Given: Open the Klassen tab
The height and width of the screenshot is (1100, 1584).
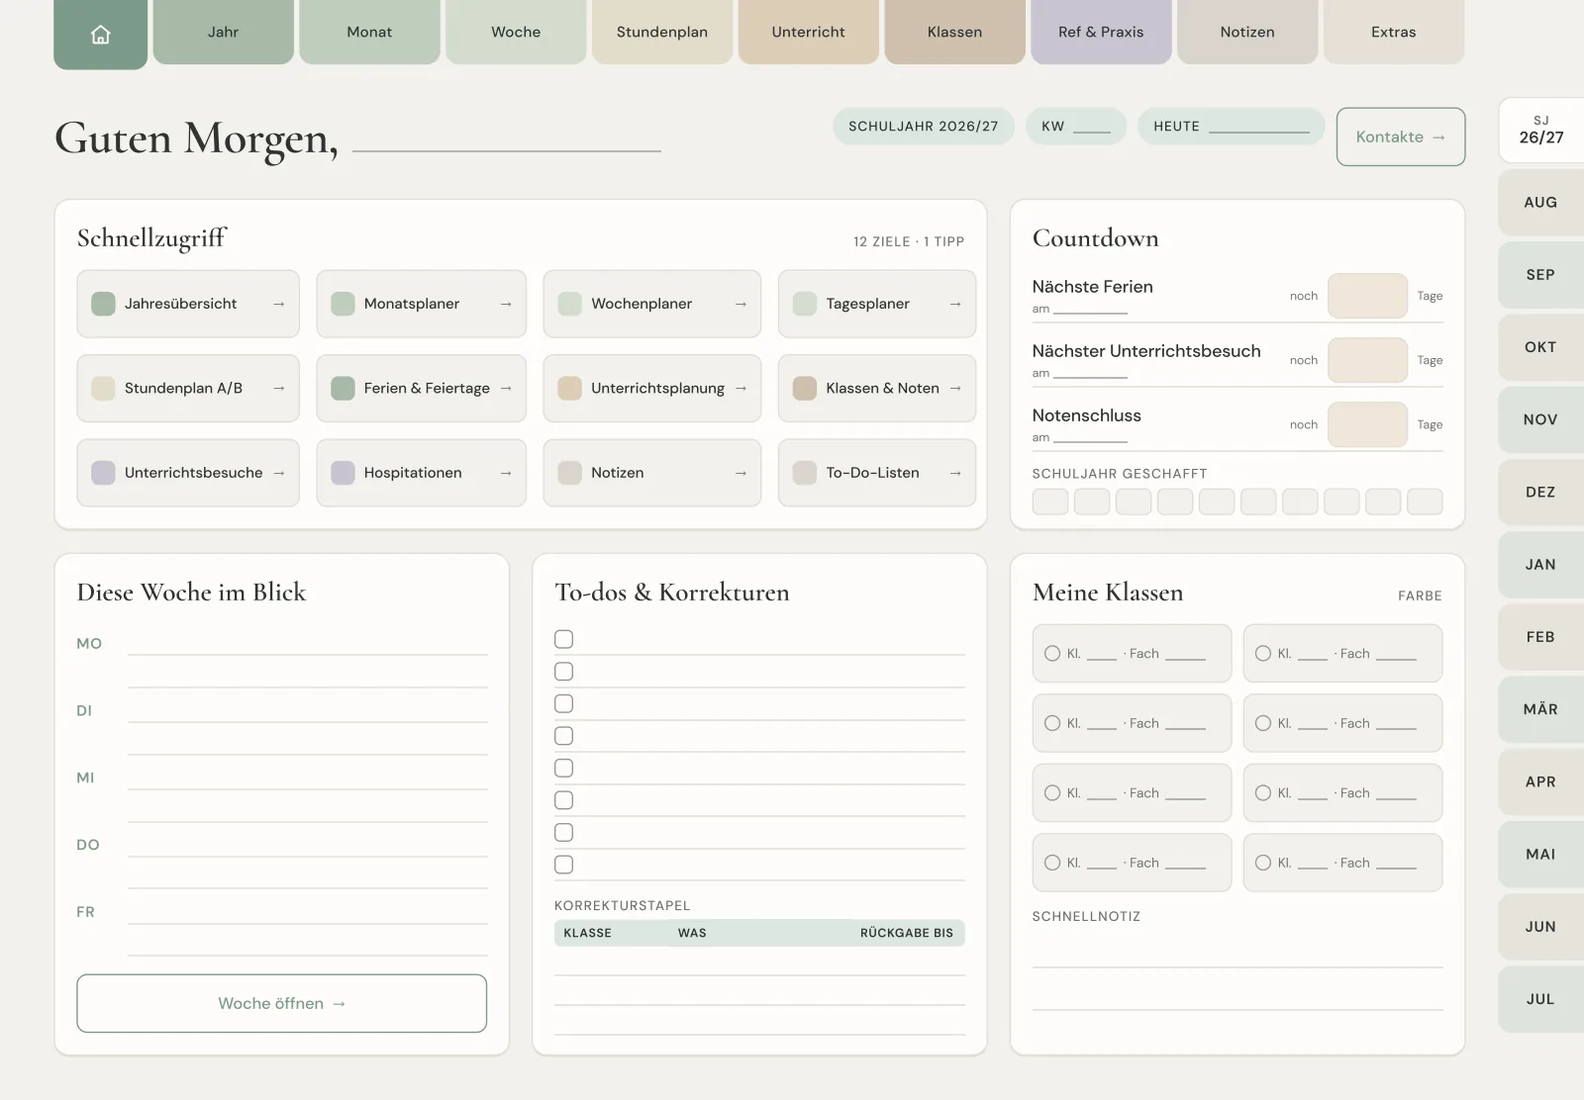Looking at the screenshot, I should (x=954, y=32).
